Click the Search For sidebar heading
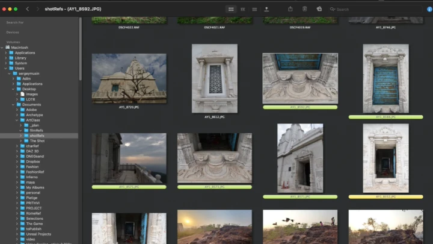The height and width of the screenshot is (244, 433). [15, 22]
